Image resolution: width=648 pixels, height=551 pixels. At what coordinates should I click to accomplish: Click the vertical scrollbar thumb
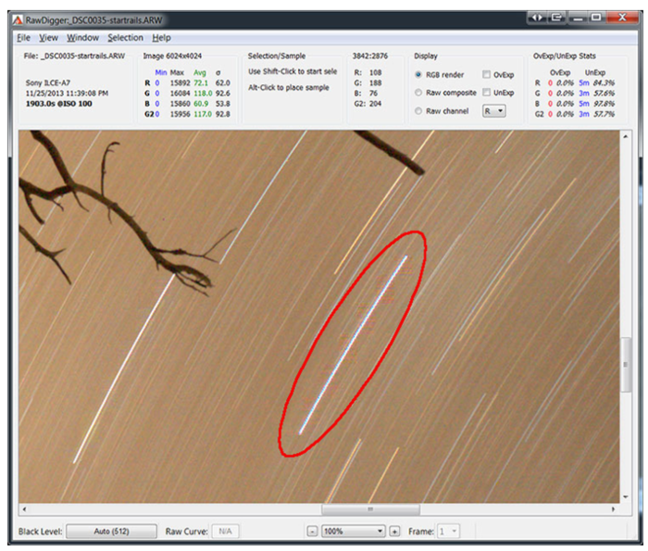click(x=626, y=364)
